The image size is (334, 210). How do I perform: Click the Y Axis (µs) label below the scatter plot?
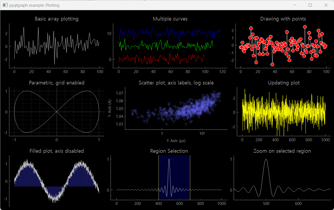tap(175, 141)
